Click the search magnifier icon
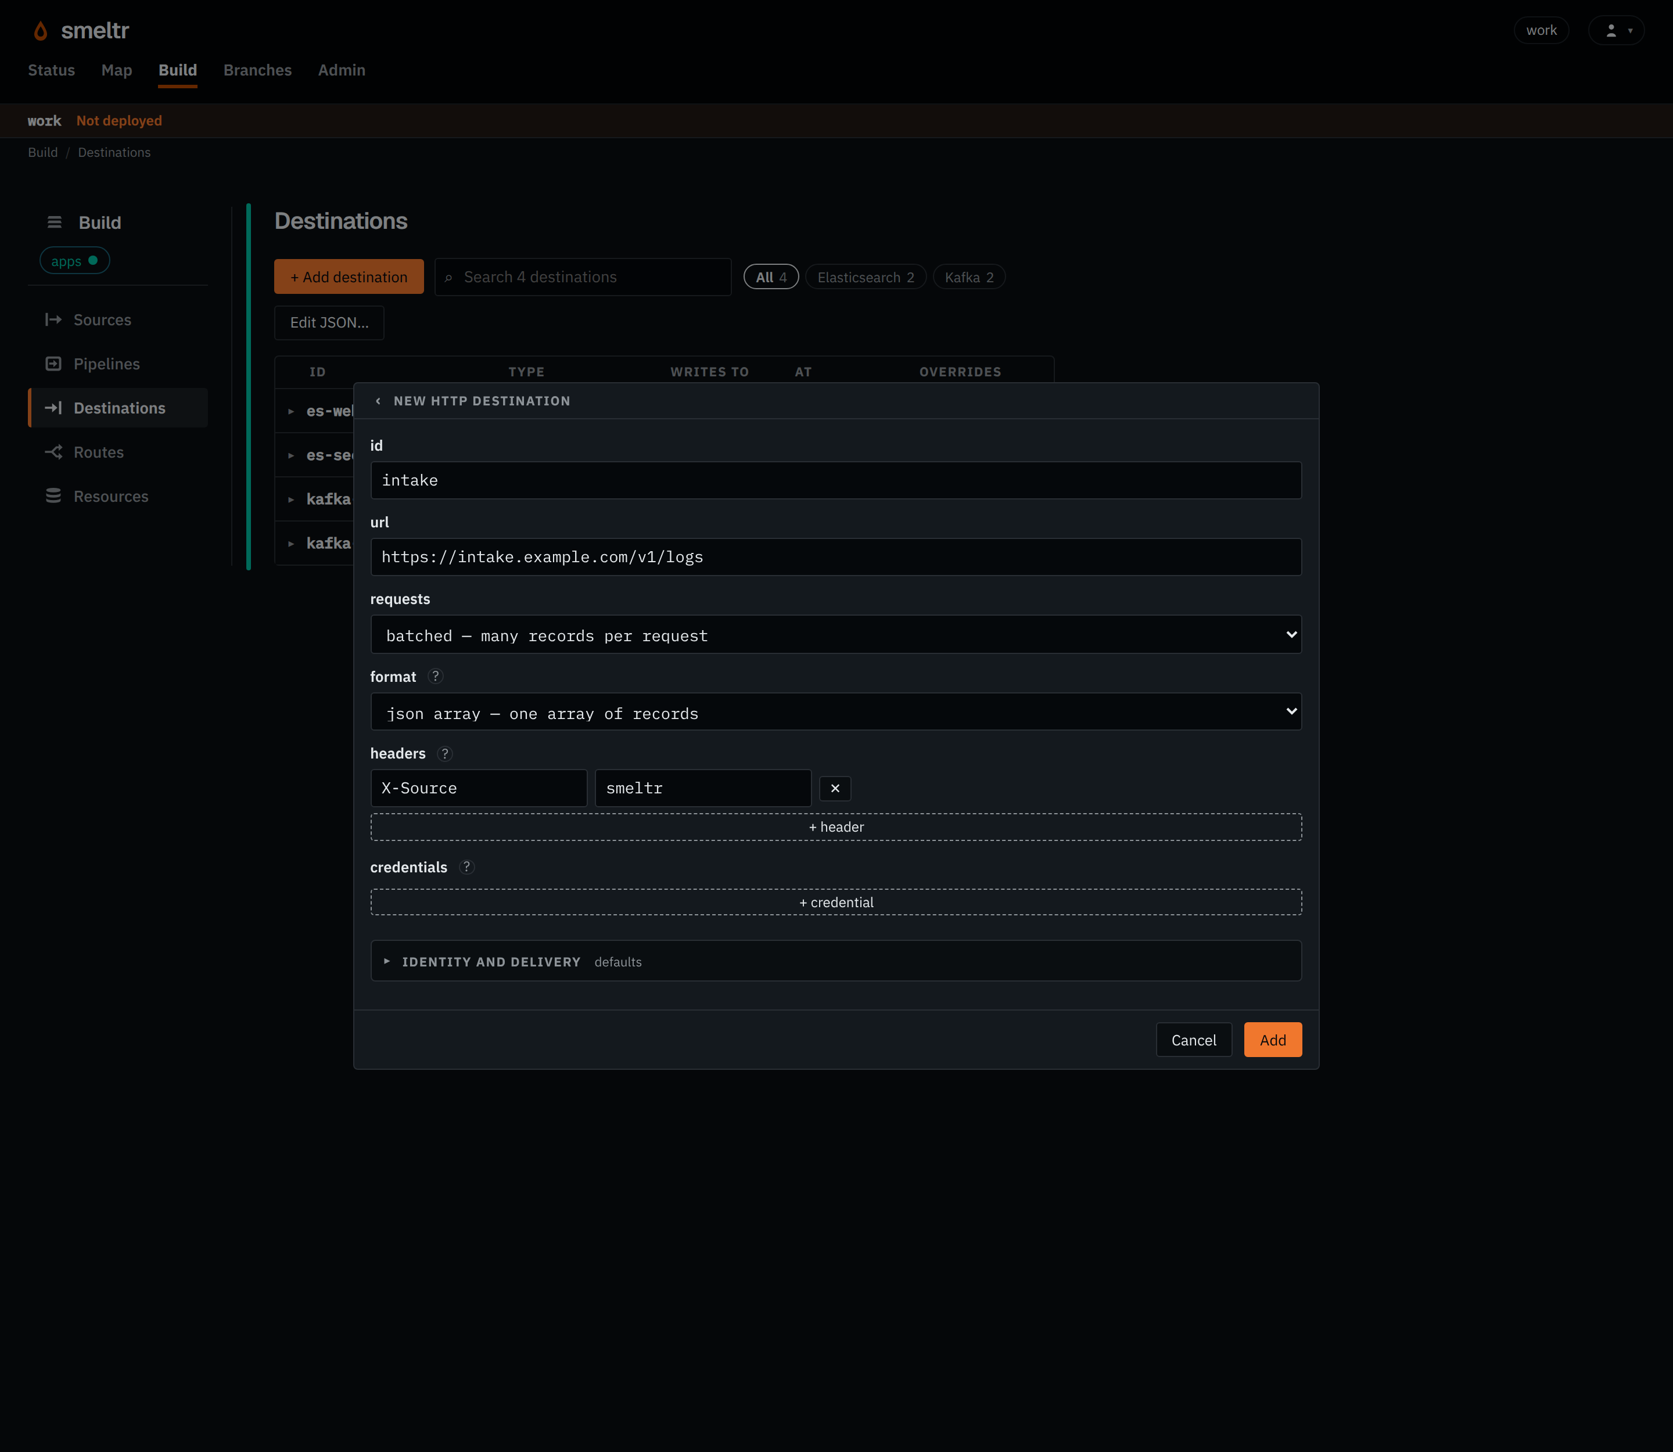 448,278
